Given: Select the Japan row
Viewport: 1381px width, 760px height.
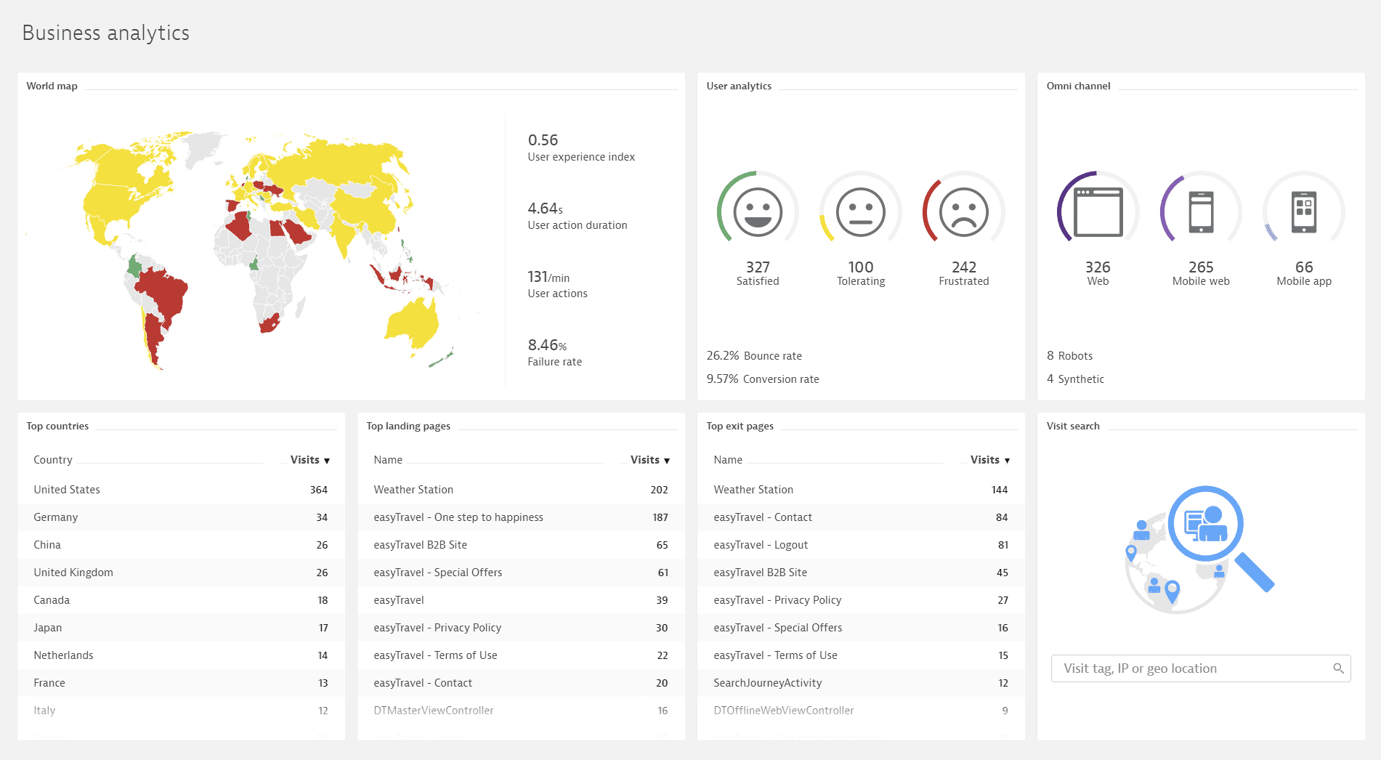Looking at the screenshot, I should 181,628.
